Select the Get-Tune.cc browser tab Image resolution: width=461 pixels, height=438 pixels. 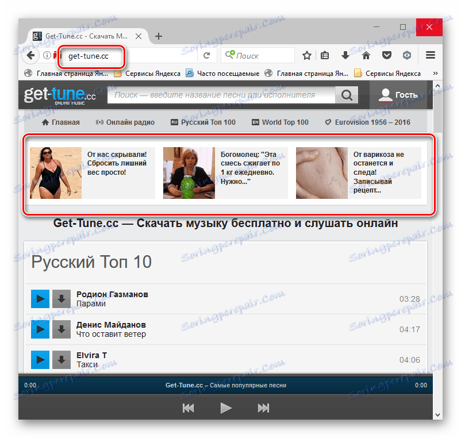(x=87, y=36)
